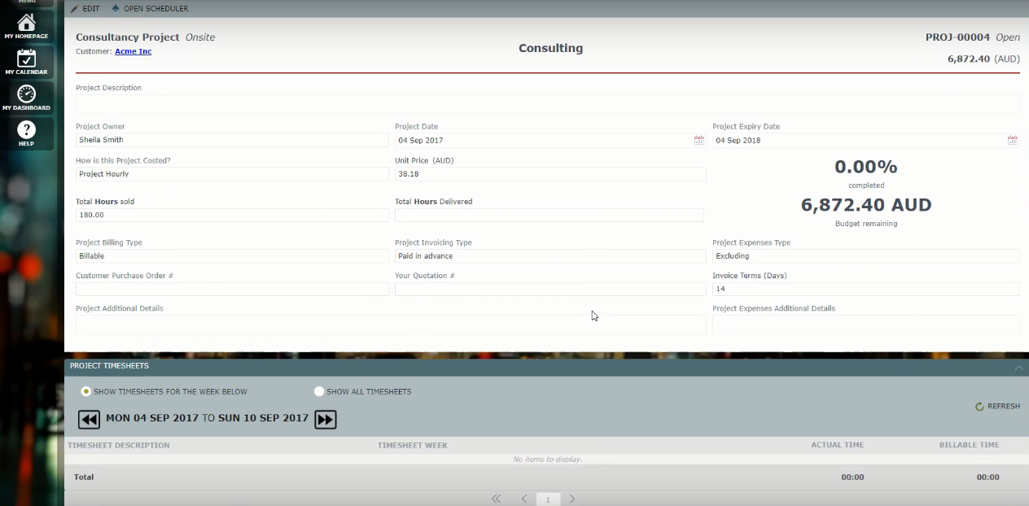The width and height of the screenshot is (1029, 506).
Task: Go to previous week with rewind button
Action: [89, 419]
